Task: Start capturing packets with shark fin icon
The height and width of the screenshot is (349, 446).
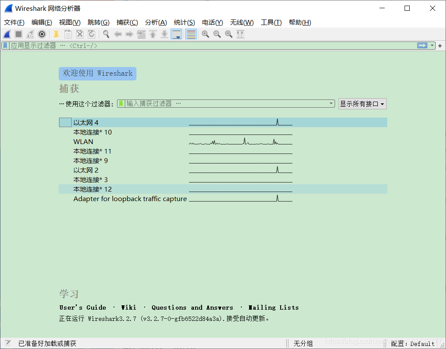Action: tap(7, 34)
